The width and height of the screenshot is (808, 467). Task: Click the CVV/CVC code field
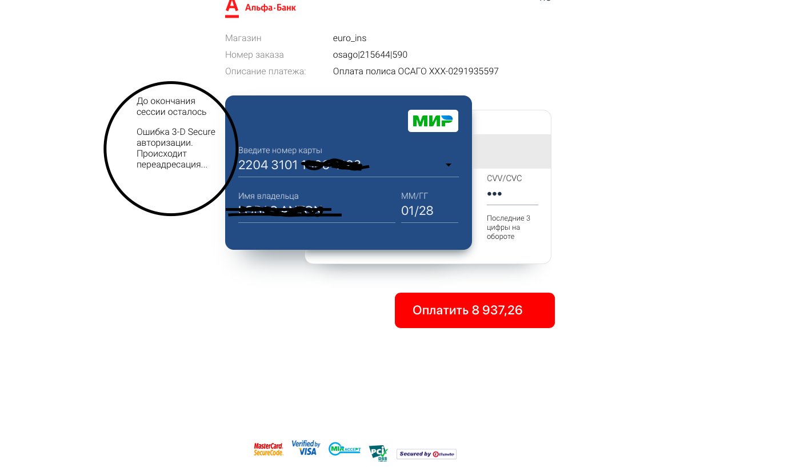(x=513, y=194)
